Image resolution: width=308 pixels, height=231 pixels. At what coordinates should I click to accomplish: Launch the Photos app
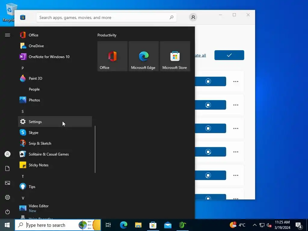[55, 100]
